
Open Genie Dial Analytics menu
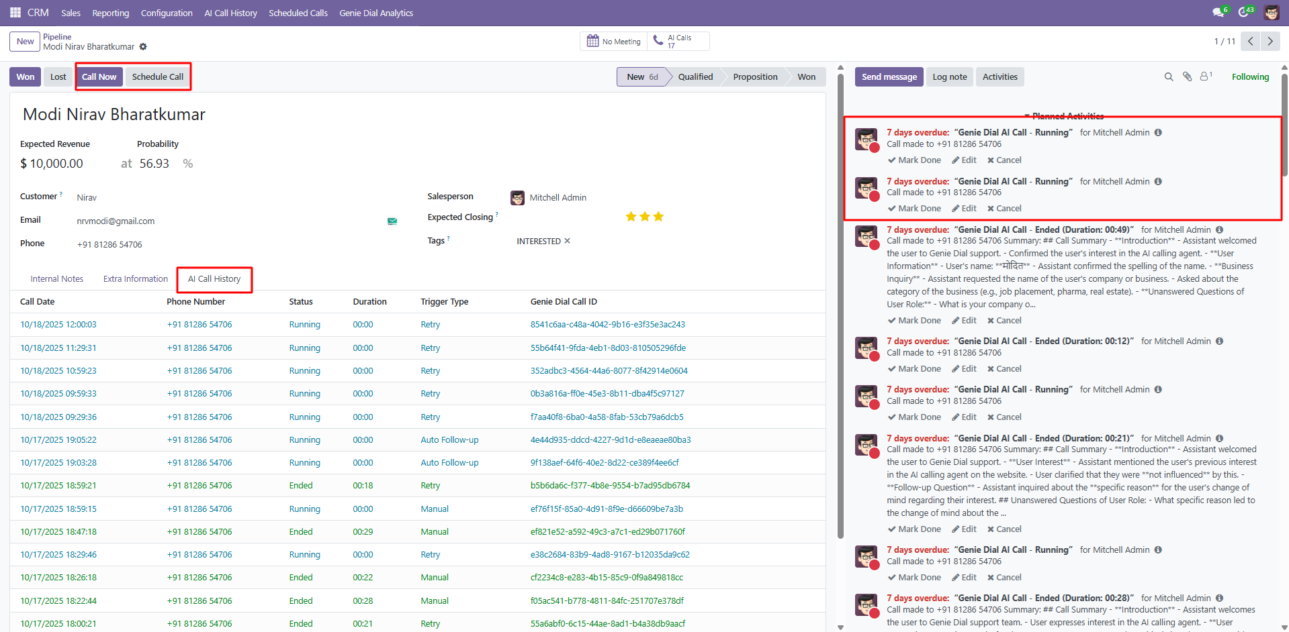[376, 13]
